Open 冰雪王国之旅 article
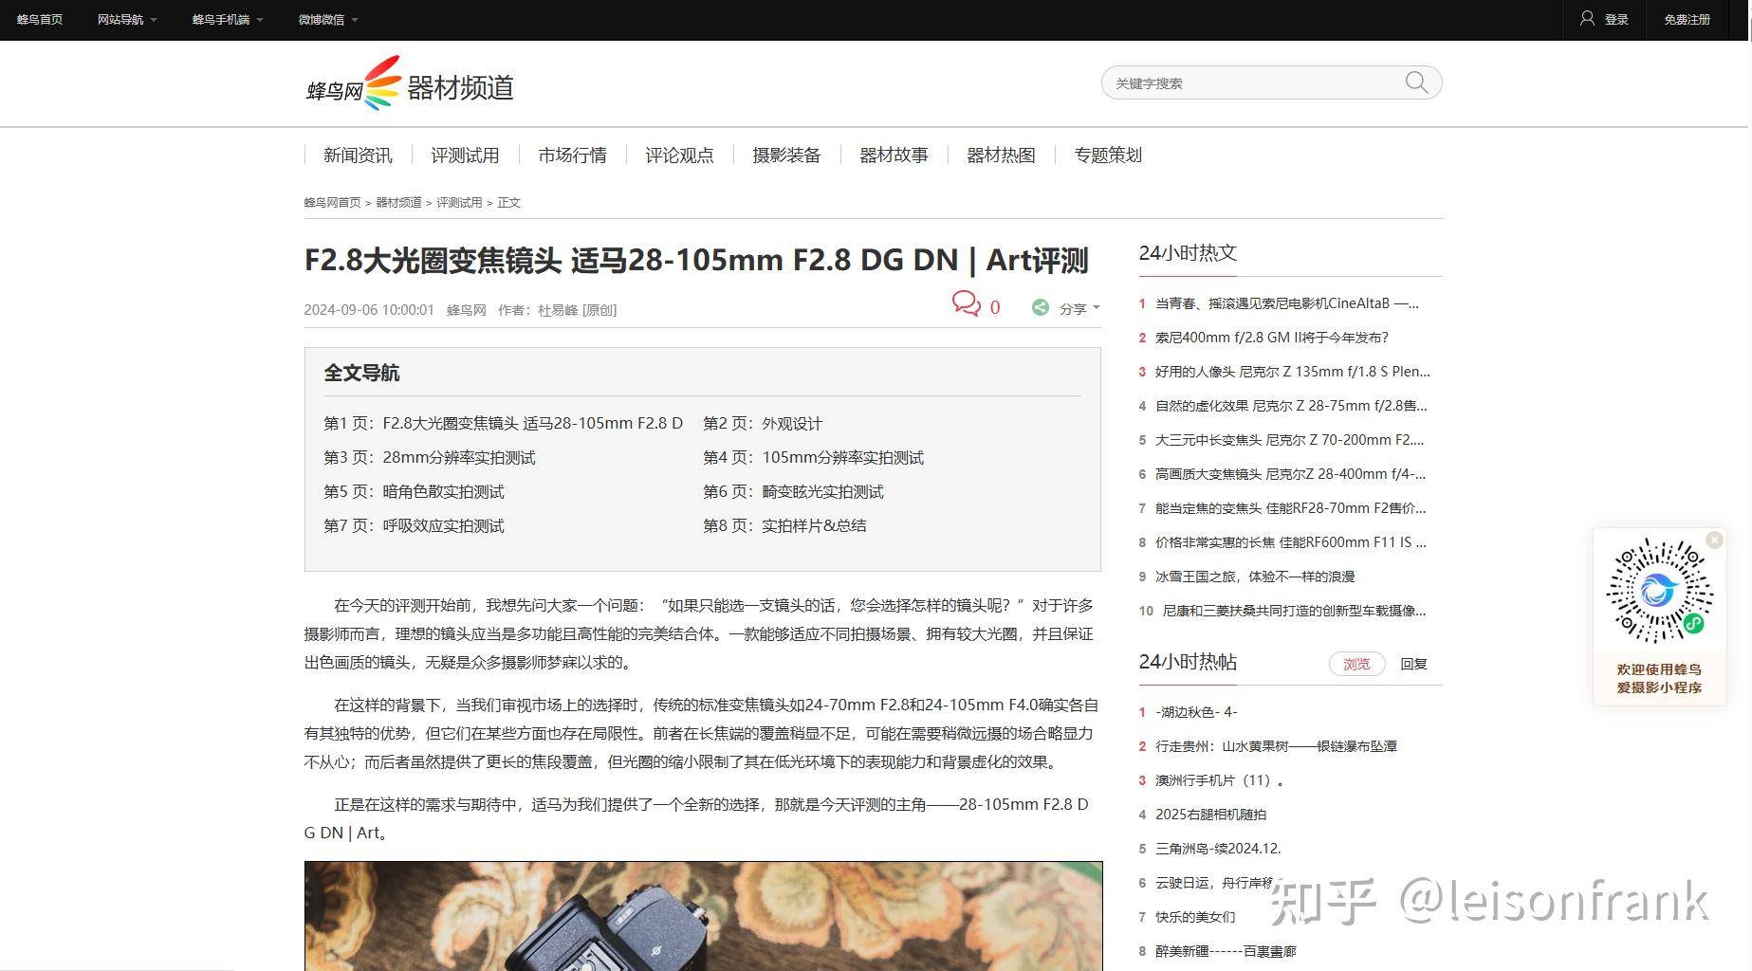Image resolution: width=1752 pixels, height=971 pixels. (x=1255, y=577)
